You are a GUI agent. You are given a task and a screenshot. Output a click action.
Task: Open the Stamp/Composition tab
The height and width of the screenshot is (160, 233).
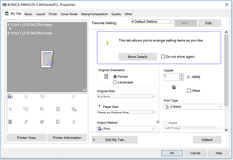(94, 14)
